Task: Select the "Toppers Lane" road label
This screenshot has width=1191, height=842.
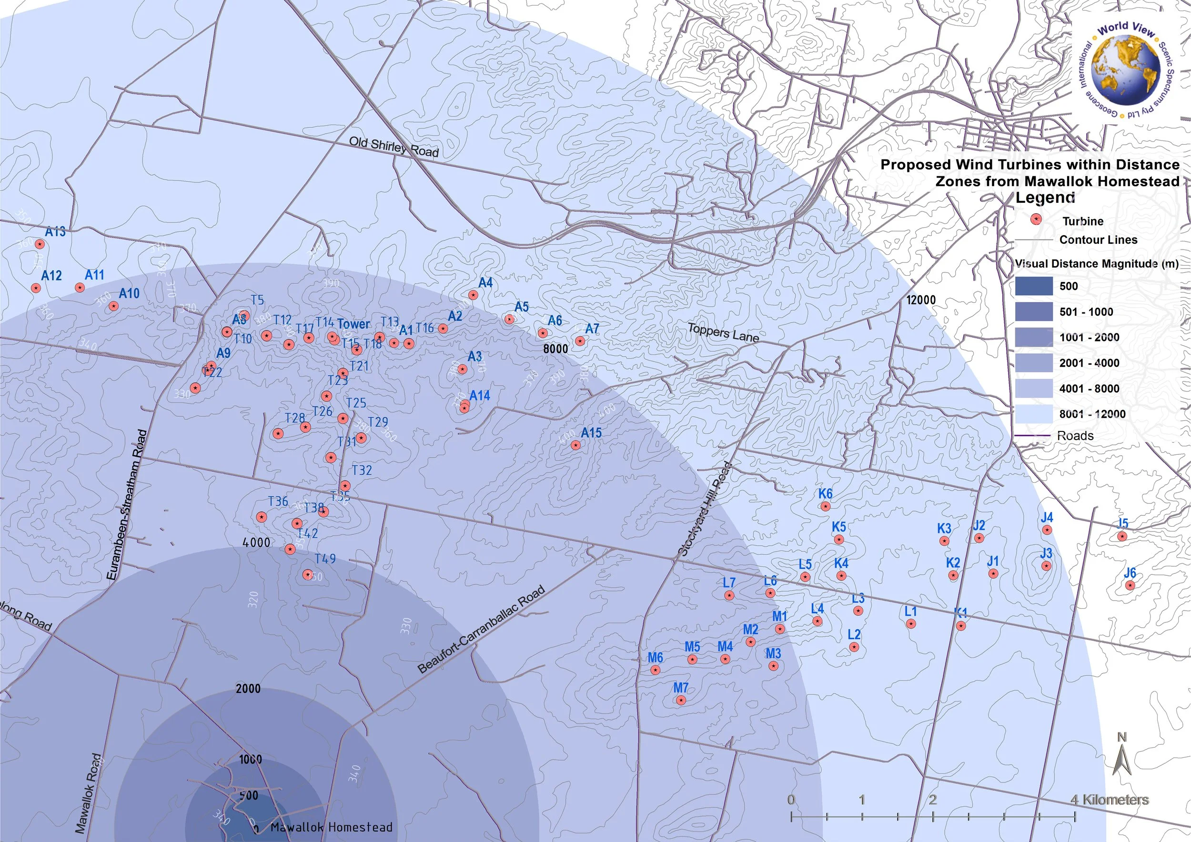Action: [x=724, y=332]
